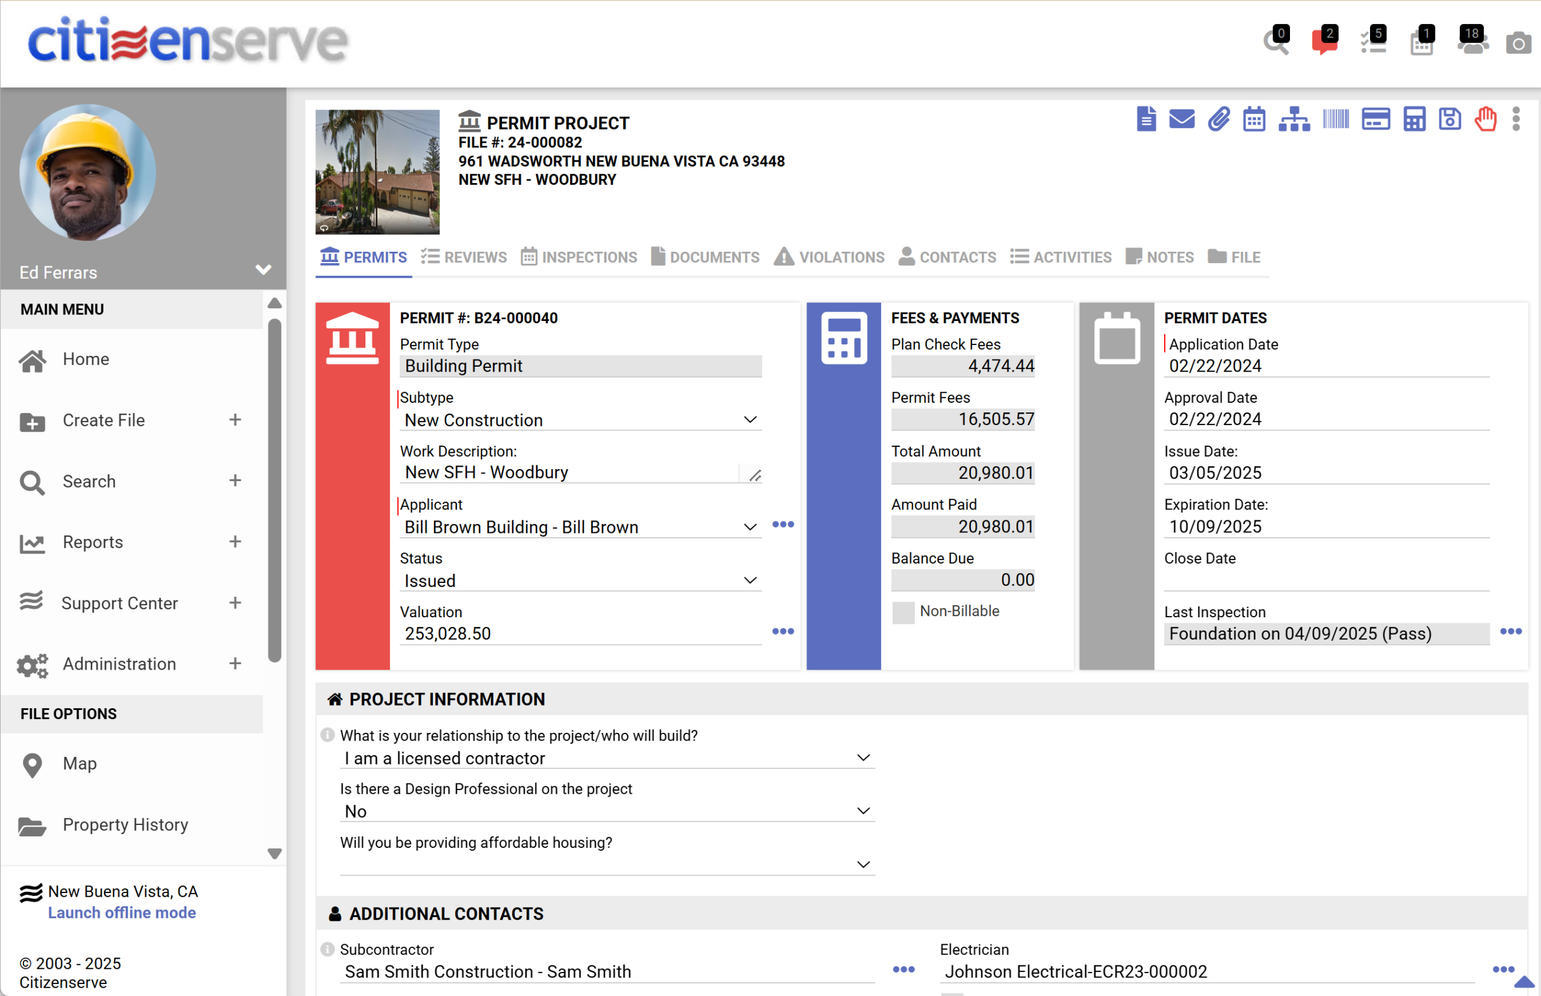This screenshot has width=1541, height=996.
Task: Click the barcode icon in toolbar
Action: pos(1336,119)
